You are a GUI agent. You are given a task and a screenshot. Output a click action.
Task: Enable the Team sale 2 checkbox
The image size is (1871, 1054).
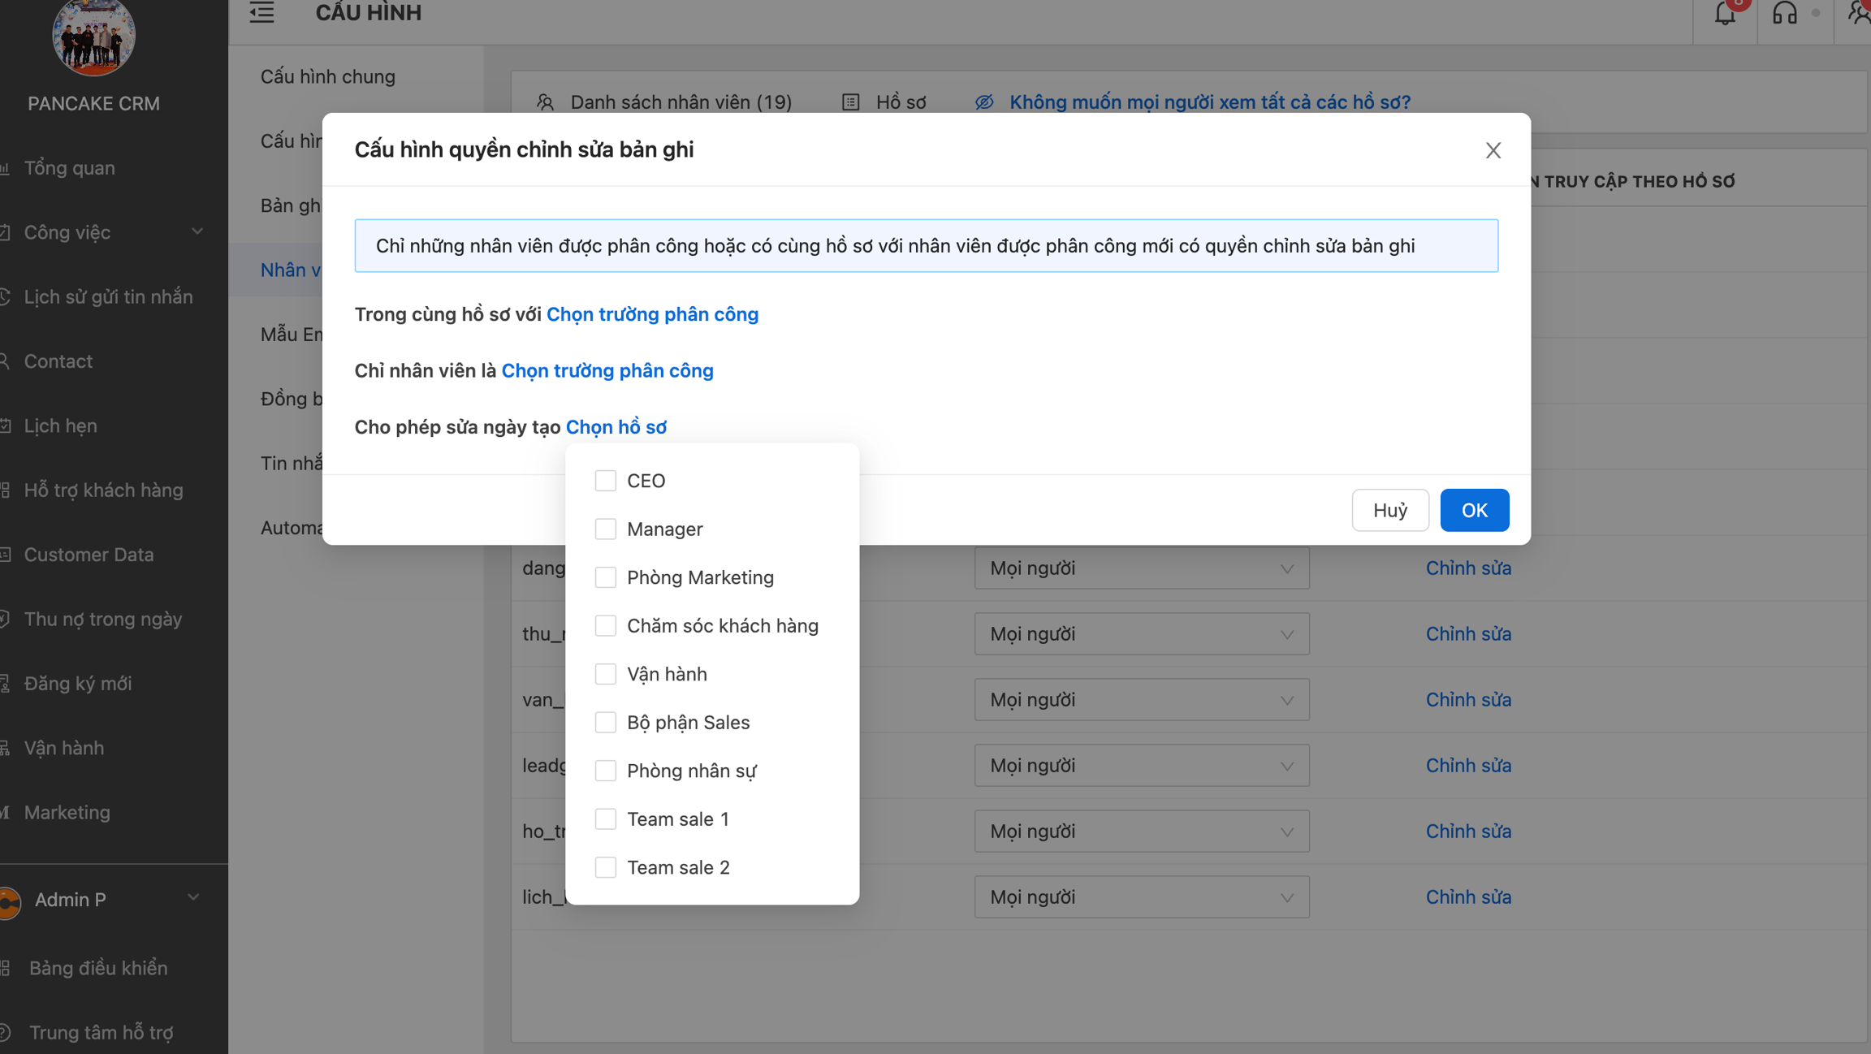(605, 867)
